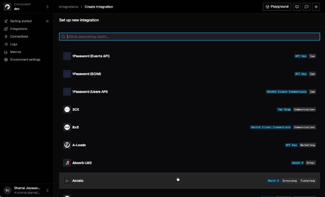Click the 3CX logo icon
325x197 pixels.
[x=67, y=109]
